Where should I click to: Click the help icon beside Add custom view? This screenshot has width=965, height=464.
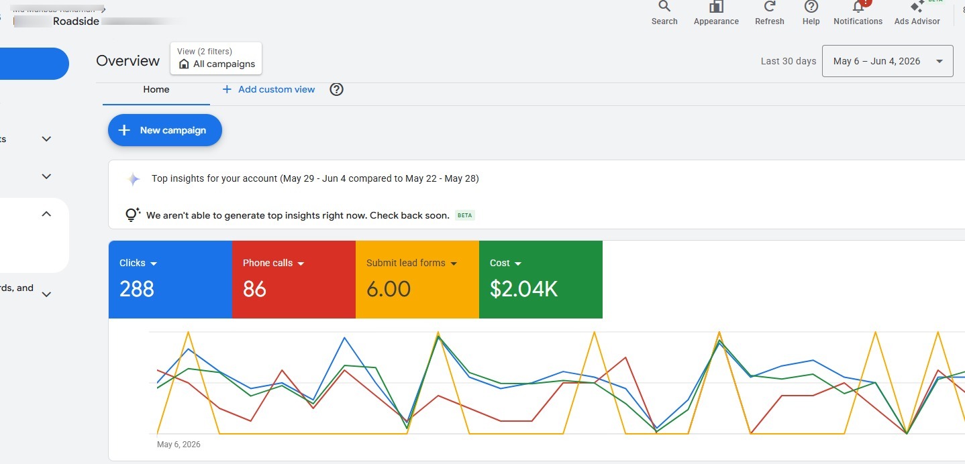tap(337, 89)
